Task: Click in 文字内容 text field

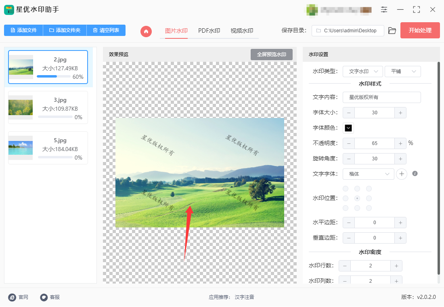Action: (382, 97)
